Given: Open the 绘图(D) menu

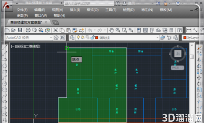Looking at the screenshot, I should (x=129, y=10).
